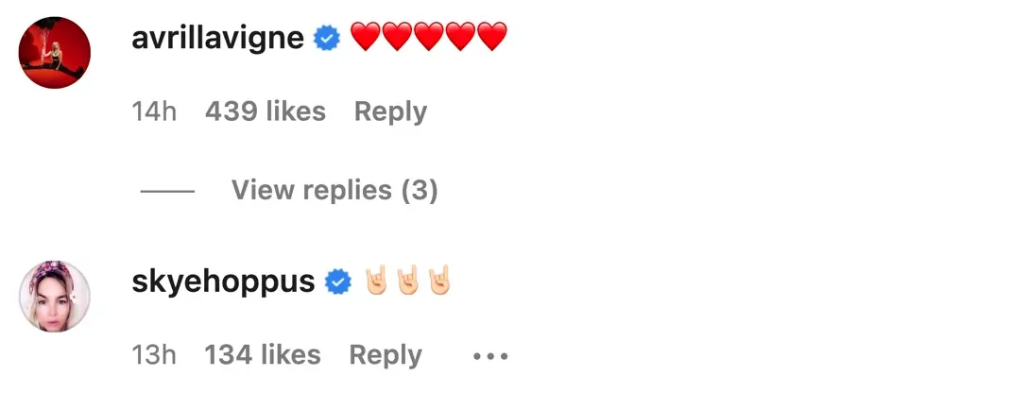Reply to avrillavigne's comment
This screenshot has height=393, width=1029.
tap(390, 111)
